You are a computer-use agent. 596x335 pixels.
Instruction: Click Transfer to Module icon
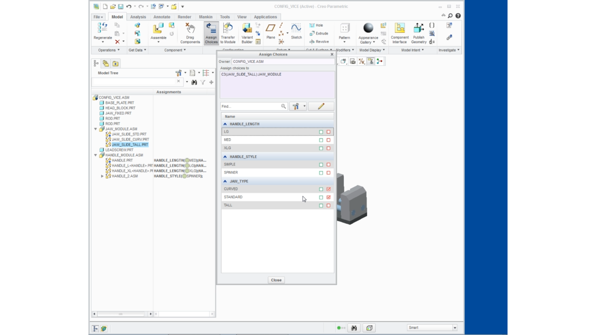[x=228, y=28]
